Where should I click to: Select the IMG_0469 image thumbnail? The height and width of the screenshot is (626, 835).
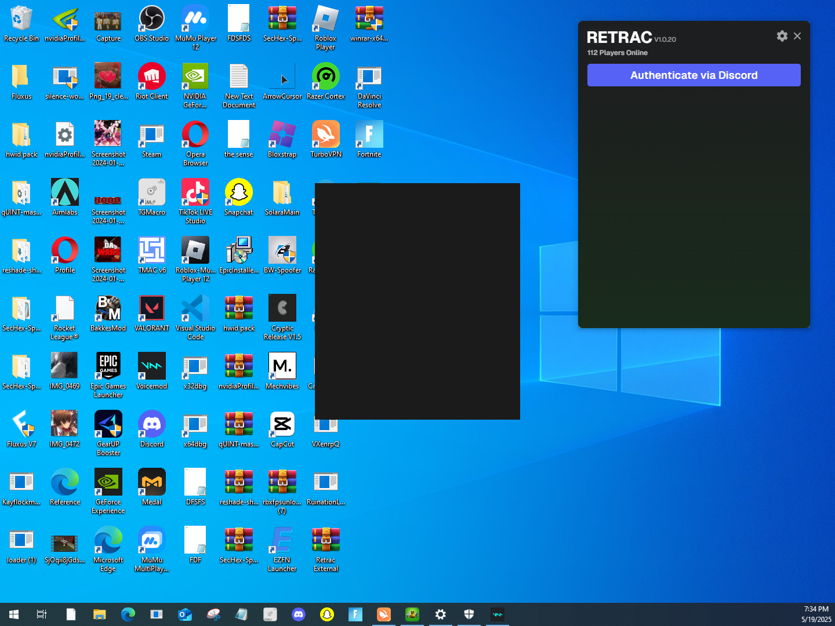(65, 372)
